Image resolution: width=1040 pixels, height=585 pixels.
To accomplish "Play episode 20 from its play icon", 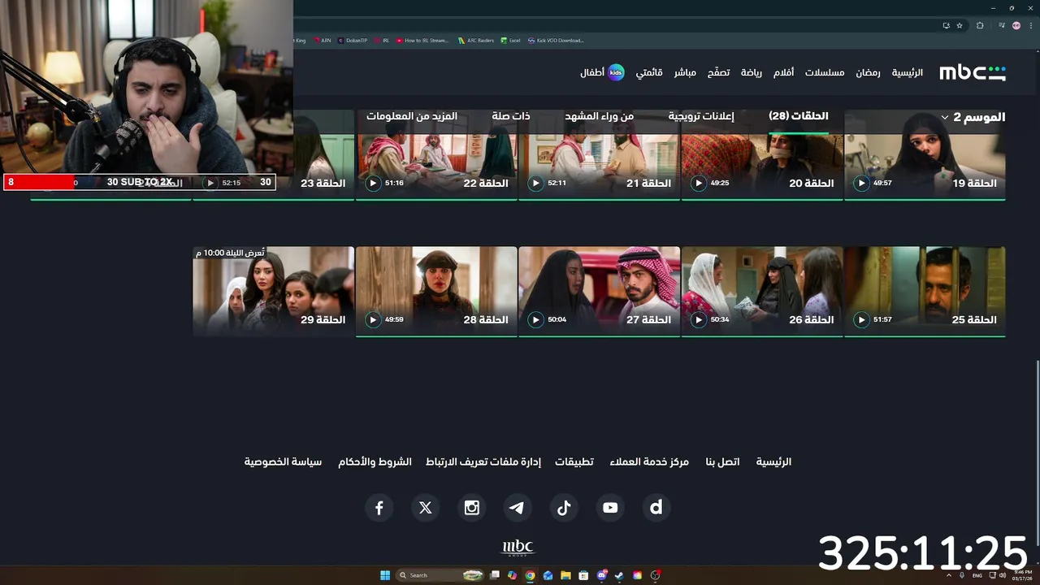I will point(699,183).
